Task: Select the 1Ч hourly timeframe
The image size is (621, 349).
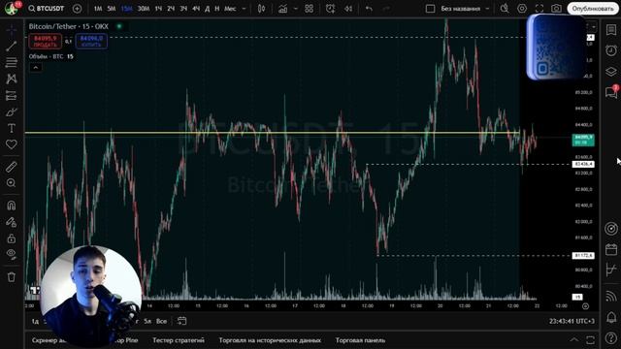Action: [x=158, y=9]
